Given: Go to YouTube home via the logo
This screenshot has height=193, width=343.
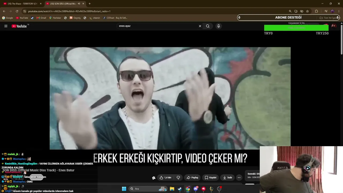Looking at the screenshot, I should coord(20,26).
